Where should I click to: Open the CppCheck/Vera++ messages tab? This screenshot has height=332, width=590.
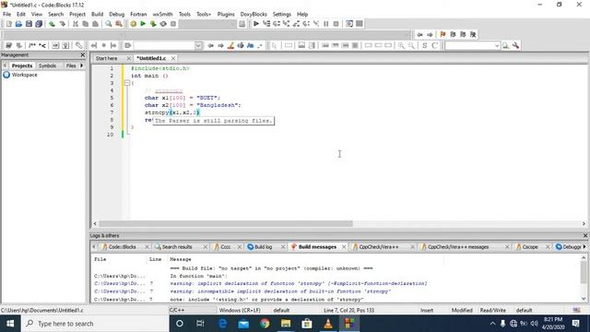(x=458, y=247)
